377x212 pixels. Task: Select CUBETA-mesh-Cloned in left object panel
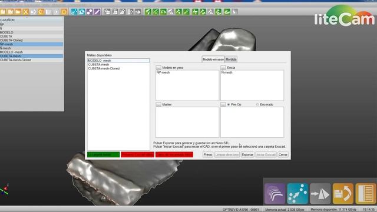click(31, 60)
